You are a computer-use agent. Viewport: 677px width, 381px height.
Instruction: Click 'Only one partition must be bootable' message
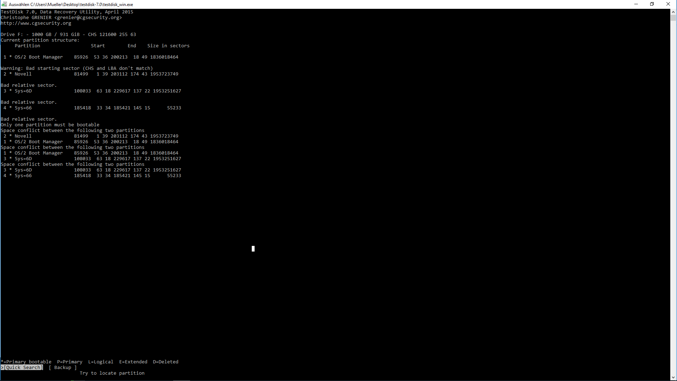50,125
